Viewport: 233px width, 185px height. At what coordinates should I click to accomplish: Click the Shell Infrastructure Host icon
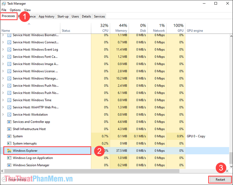(9, 129)
